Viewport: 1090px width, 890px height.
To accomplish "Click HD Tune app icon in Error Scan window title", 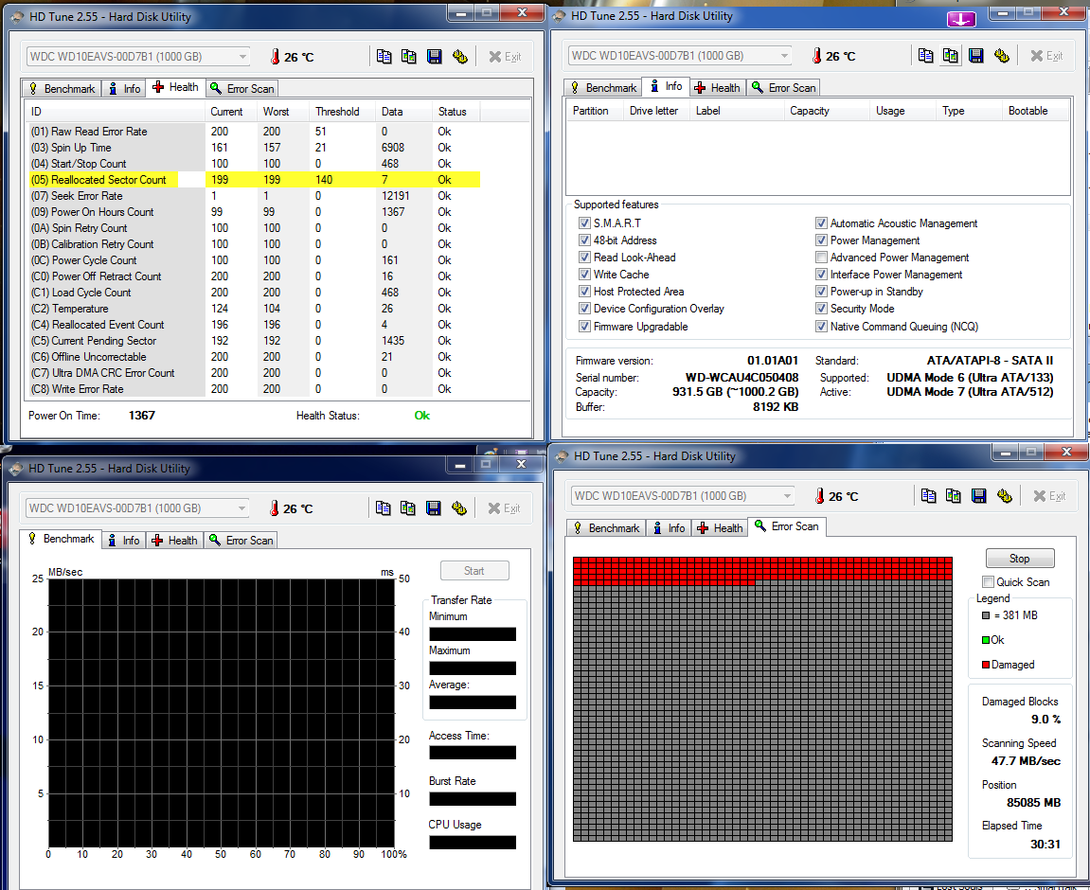I will [563, 456].
